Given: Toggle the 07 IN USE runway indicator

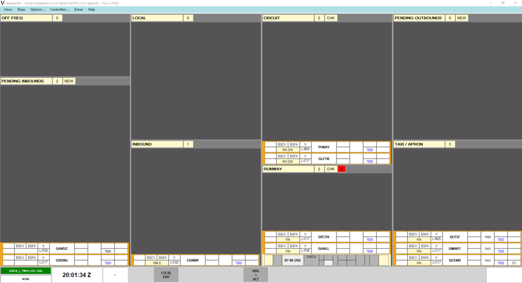Looking at the screenshot, I should pos(293,260).
